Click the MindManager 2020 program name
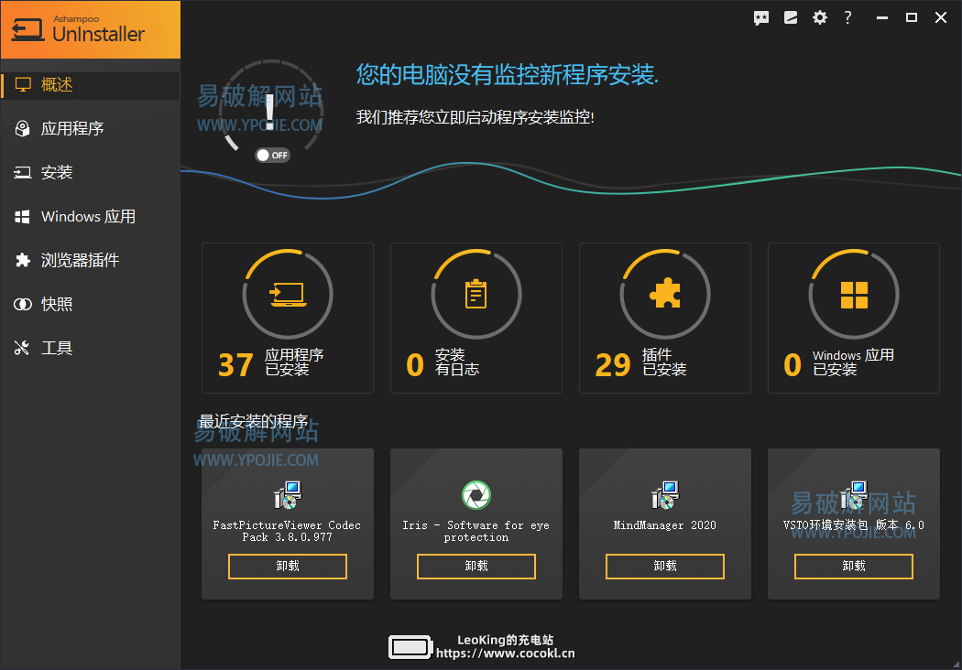The height and width of the screenshot is (670, 962). tap(665, 525)
